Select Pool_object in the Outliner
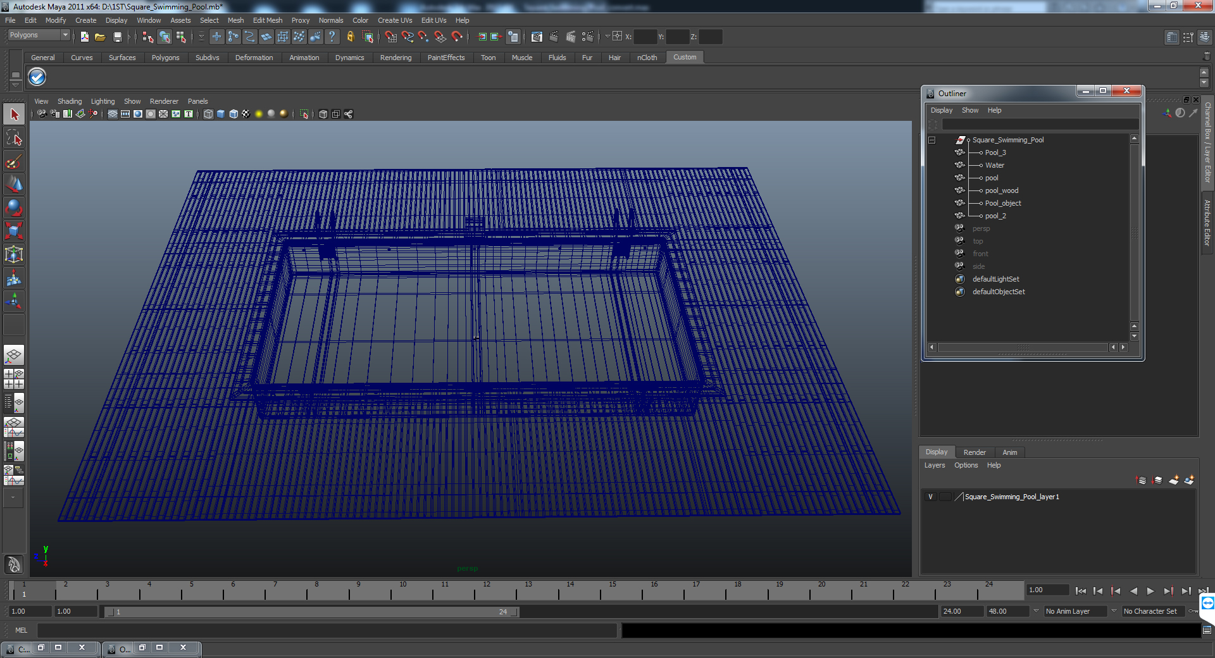The height and width of the screenshot is (658, 1215). point(1003,203)
